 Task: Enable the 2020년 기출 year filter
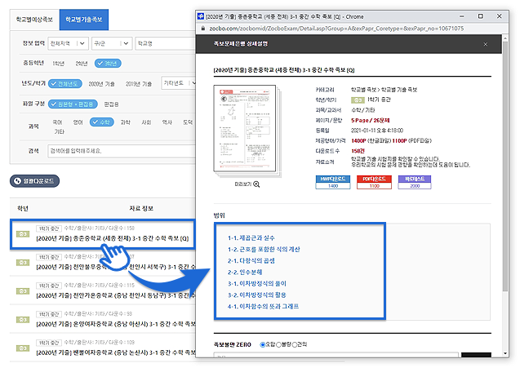click(96, 83)
